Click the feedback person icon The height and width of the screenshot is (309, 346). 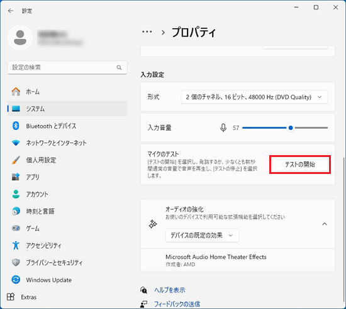143,304
